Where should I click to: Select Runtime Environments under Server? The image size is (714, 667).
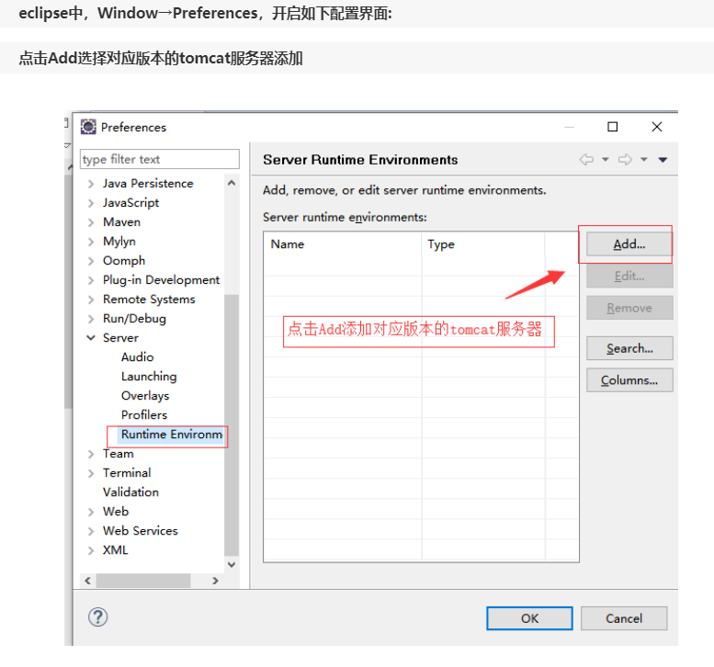click(171, 435)
